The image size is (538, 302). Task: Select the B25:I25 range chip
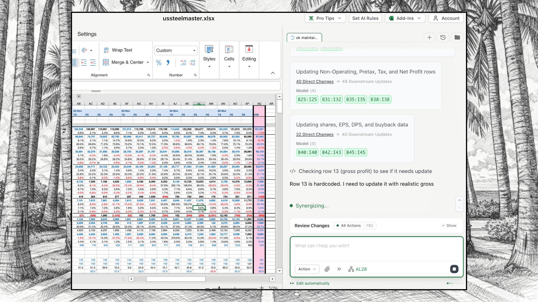(x=307, y=99)
